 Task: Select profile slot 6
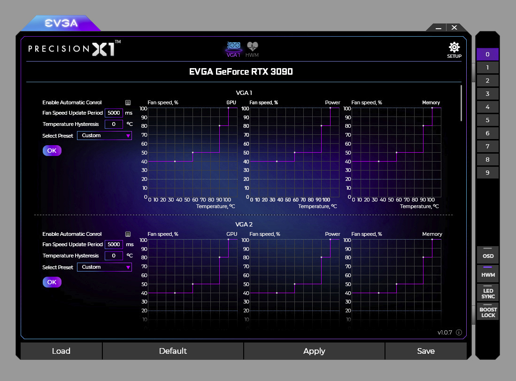coord(487,133)
